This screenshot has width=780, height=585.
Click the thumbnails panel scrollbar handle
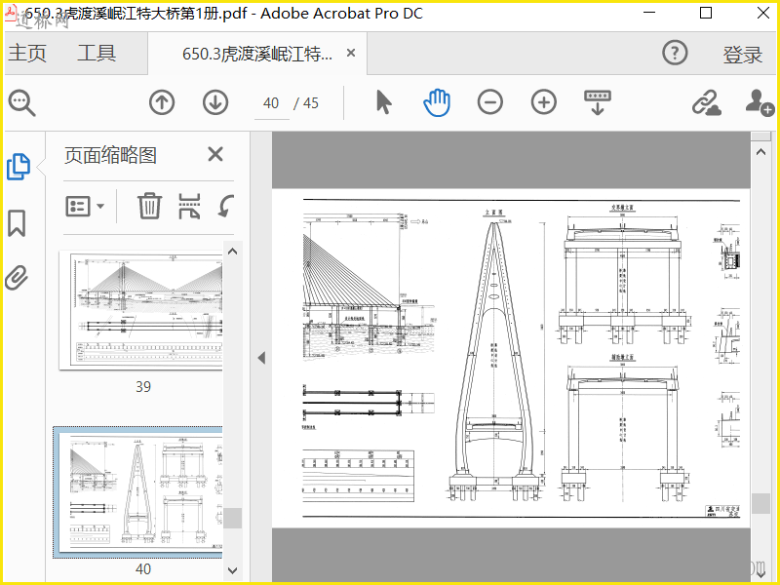pos(232,519)
